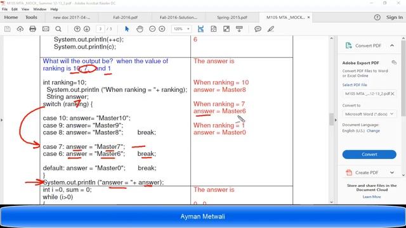
Task: Open the Spring-2015.pdf tab
Action: [232, 17]
